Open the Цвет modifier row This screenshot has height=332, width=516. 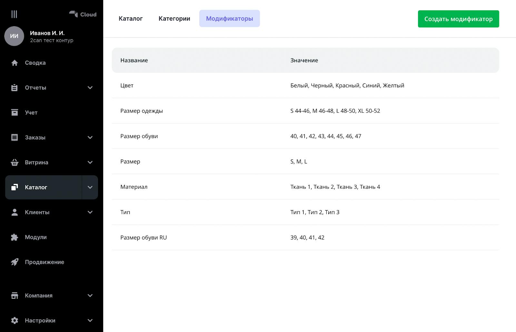point(305,85)
